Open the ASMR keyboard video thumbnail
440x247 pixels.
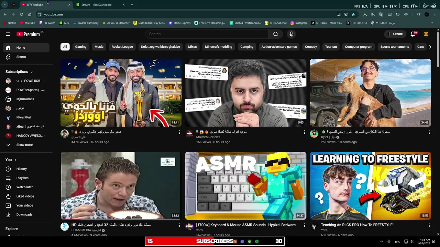[246, 186]
